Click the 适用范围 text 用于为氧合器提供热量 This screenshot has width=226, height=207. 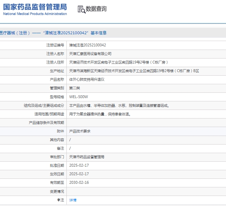click(100, 114)
